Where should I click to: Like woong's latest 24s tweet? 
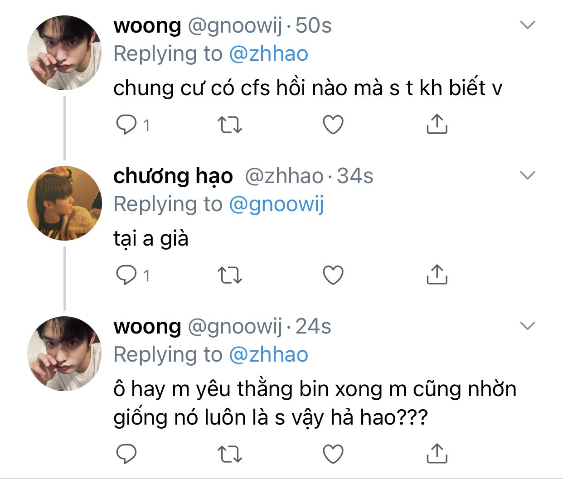pyautogui.click(x=333, y=454)
